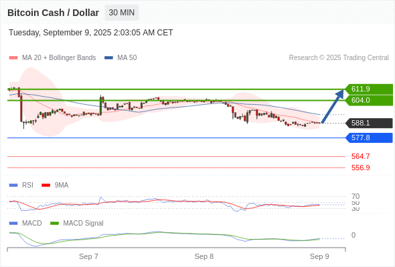Toggle the 9MA red legend marker
This screenshot has height=267, width=395.
46,186
